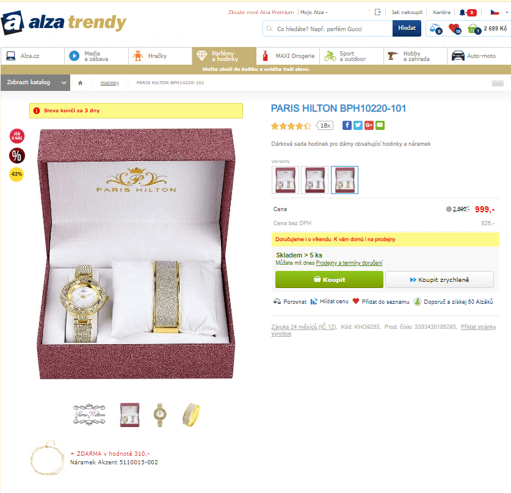This screenshot has height=493, width=511.
Task: Show the gold bracelet thumbnail image
Action: (191, 415)
